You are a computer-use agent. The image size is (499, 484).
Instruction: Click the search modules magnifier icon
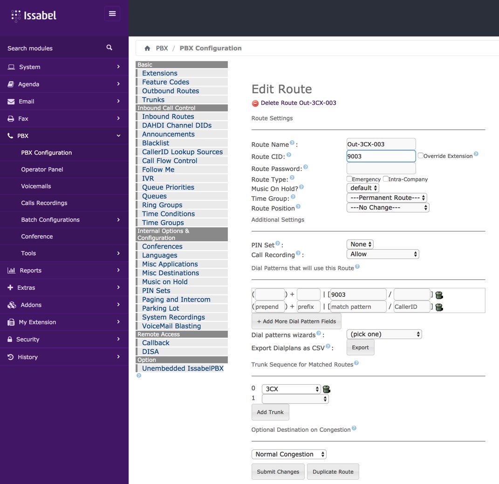point(109,48)
